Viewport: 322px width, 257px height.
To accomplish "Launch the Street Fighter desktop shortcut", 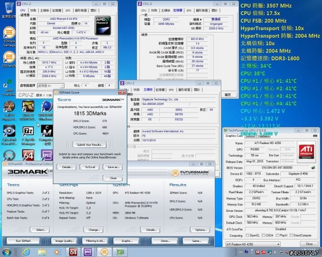I will (28, 110).
